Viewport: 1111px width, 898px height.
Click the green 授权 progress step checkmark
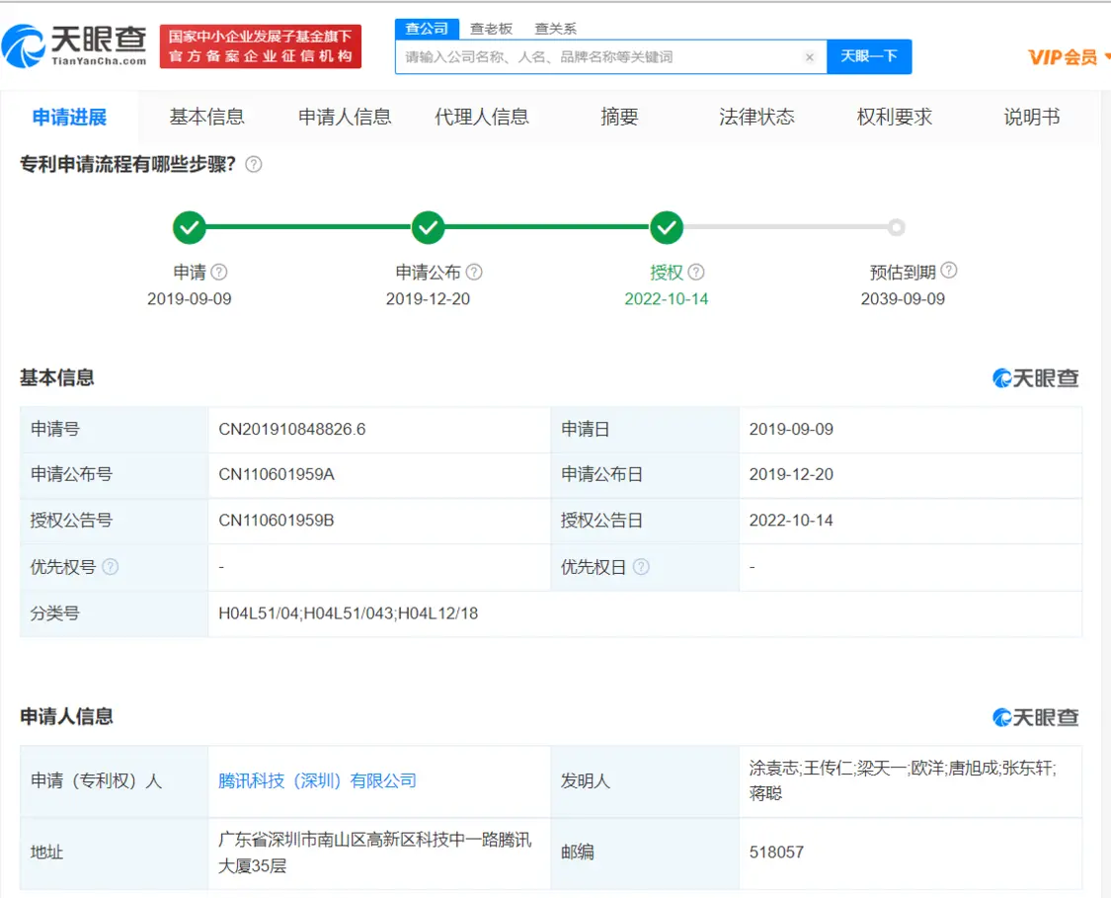tap(667, 227)
